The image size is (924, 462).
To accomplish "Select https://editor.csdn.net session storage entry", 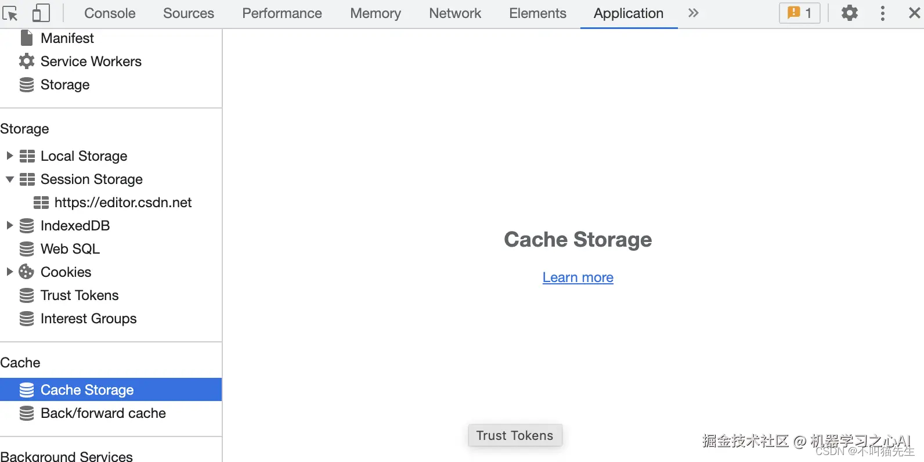I will pos(122,203).
